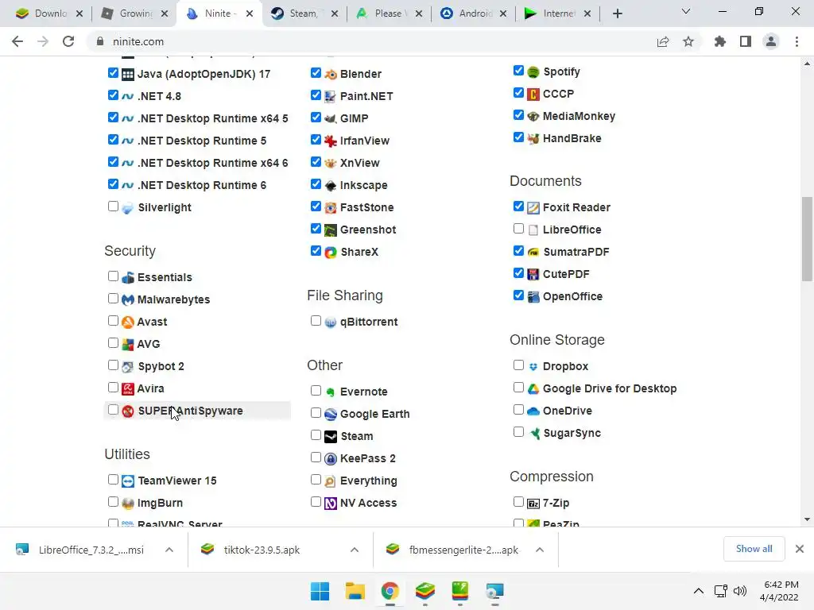Click the Avast icon
Screen dimensions: 814x610
(128, 322)
